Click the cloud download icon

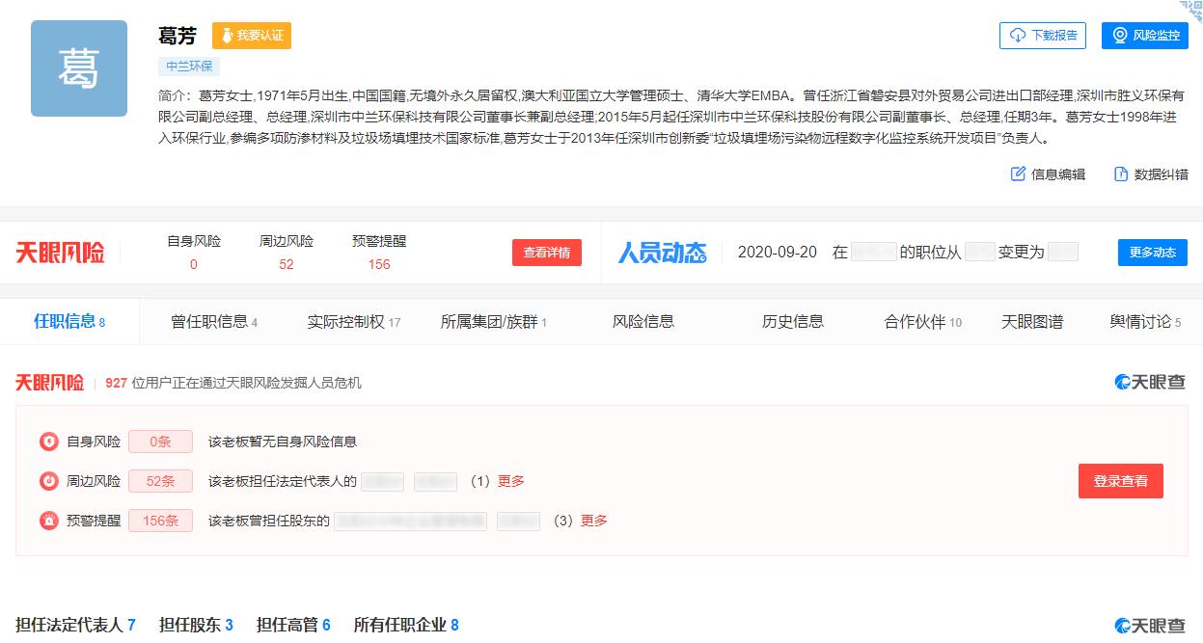[1018, 36]
